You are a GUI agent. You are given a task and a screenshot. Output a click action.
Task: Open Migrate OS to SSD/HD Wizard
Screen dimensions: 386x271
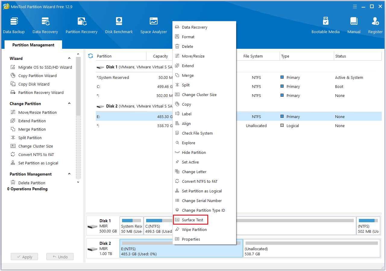tap(45, 67)
